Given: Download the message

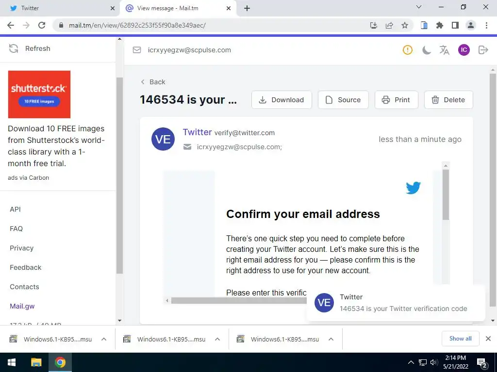Looking at the screenshot, I should pyautogui.click(x=282, y=100).
